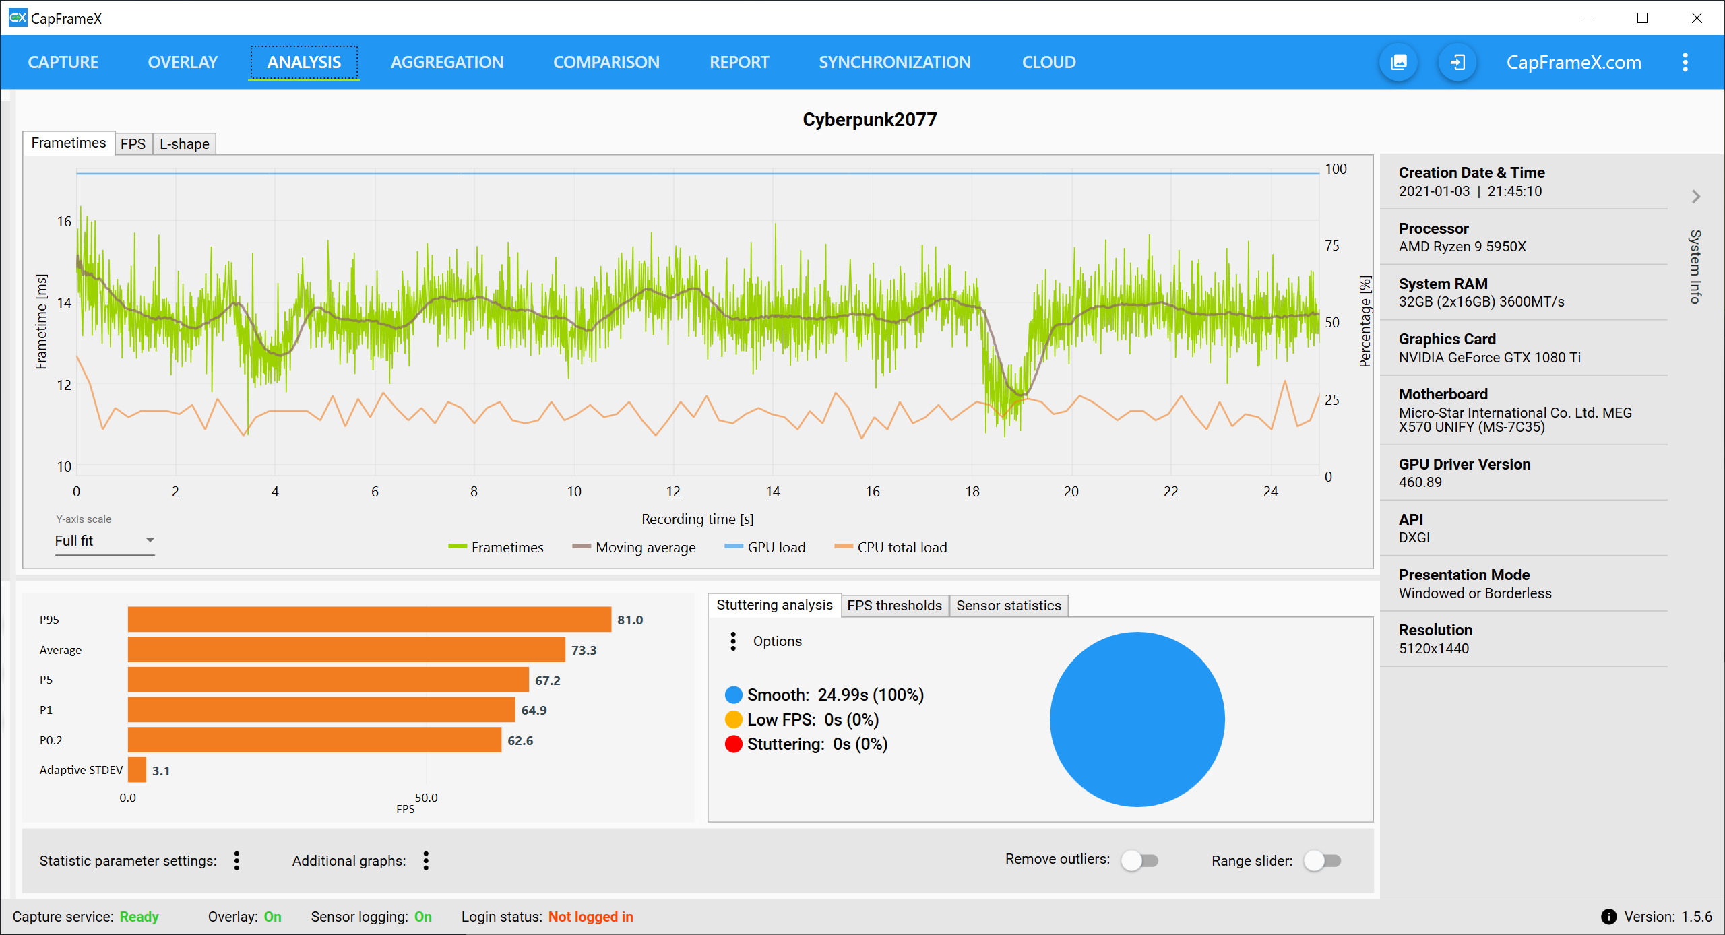Viewport: 1725px width, 935px height.
Task: Visit the CapFrameX.com link
Action: click(x=1573, y=63)
